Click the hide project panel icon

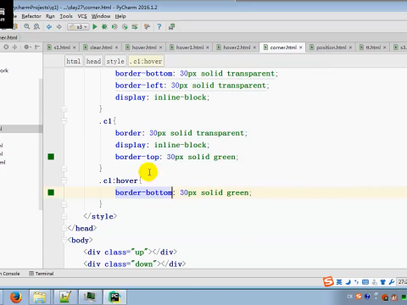click(x=37, y=47)
